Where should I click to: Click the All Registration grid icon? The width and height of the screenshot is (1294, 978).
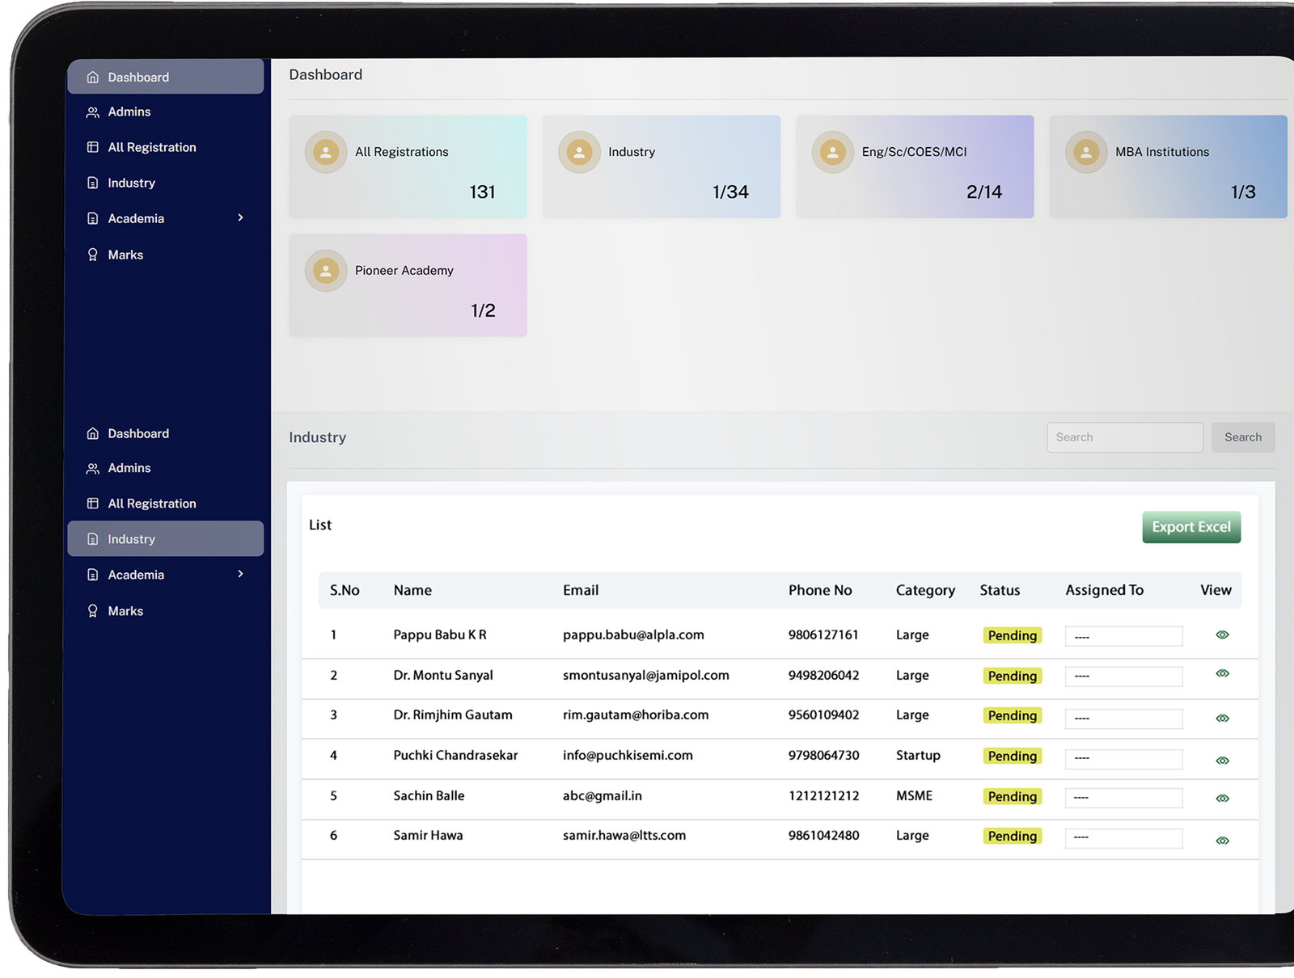coord(92,147)
